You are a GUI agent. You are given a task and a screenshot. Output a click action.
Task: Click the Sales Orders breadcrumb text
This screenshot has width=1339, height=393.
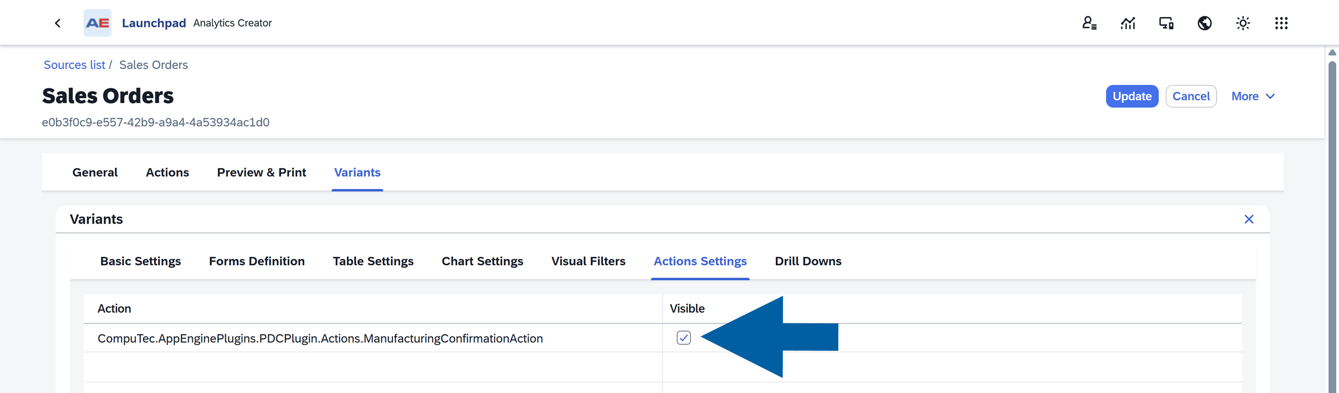tap(154, 65)
